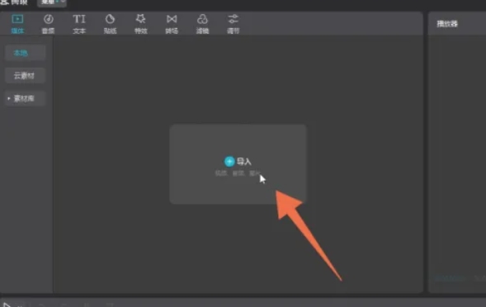Open the 素材库 material library item
The image size is (486, 307).
pyautogui.click(x=25, y=98)
